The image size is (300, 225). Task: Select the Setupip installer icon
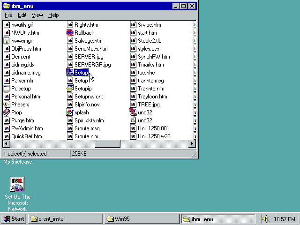(70, 89)
